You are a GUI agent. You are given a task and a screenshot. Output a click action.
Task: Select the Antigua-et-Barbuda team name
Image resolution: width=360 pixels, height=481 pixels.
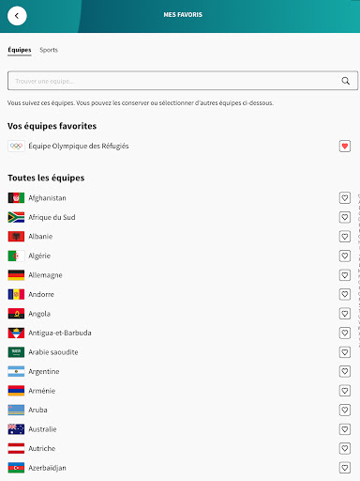point(60,333)
